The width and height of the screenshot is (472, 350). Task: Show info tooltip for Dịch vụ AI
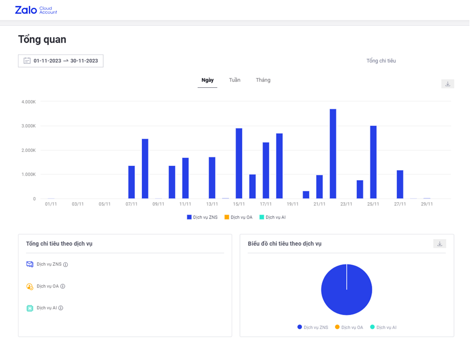61,308
